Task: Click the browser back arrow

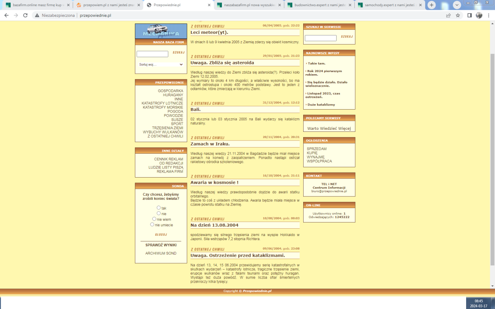Action: [6, 15]
